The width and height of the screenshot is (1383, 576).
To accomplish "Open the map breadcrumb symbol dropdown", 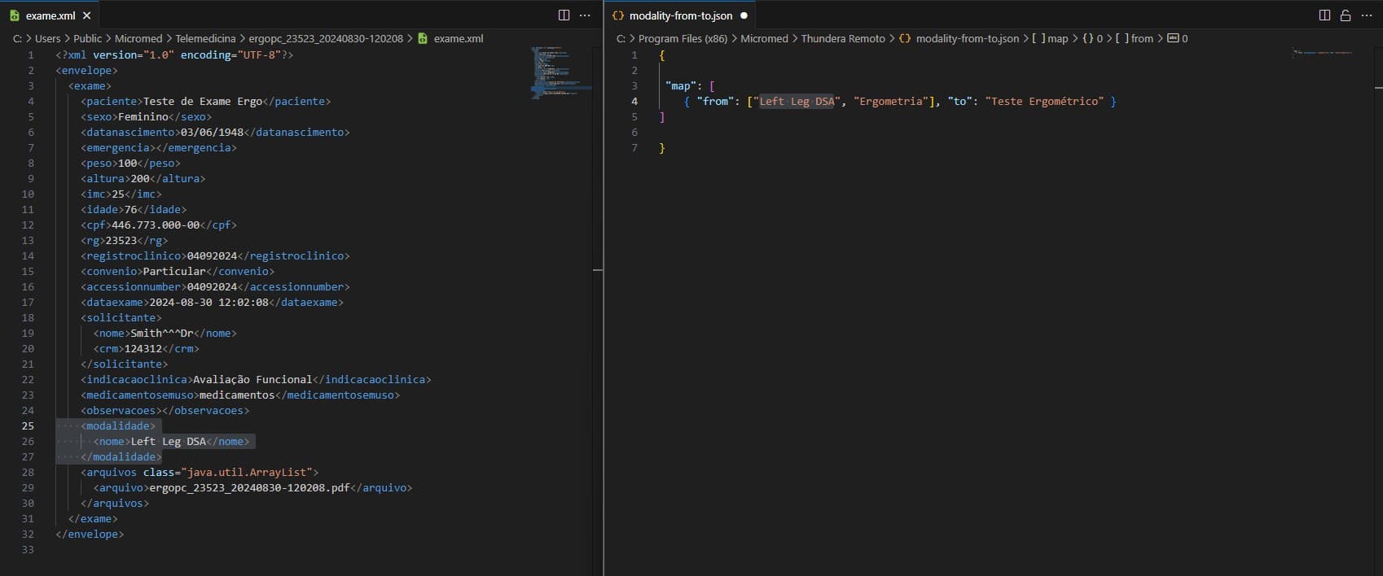I will (x=1057, y=38).
